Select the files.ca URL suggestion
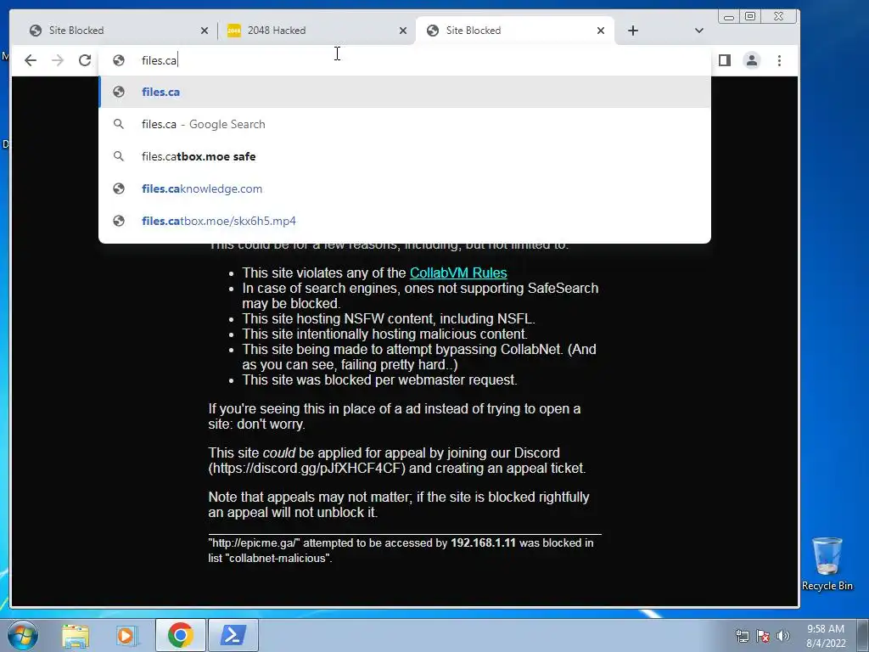 point(405,92)
